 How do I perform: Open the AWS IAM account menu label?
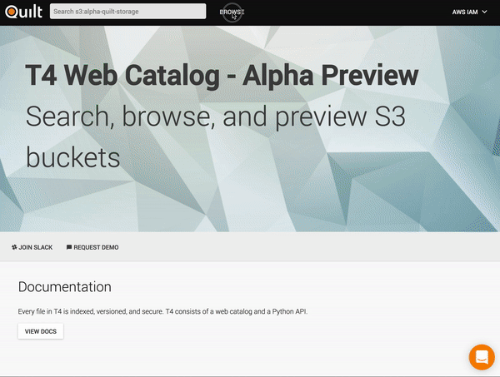point(465,12)
